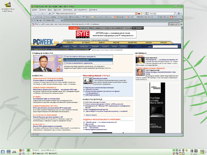Click the PCWEEK live logo
Image resolution: width=207 pixels, height=155 pixels.
pyautogui.click(x=46, y=42)
